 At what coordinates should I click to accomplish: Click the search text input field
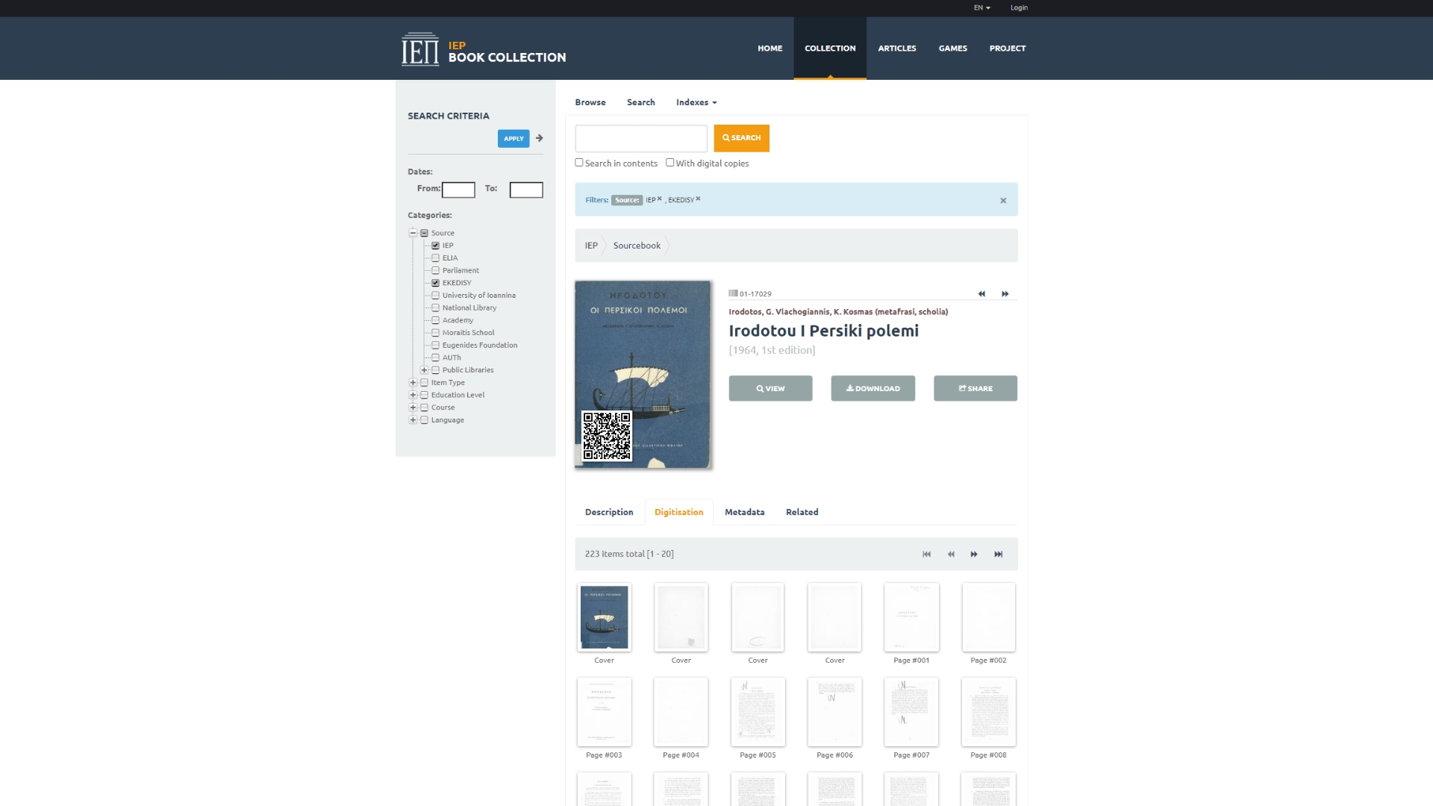point(641,138)
